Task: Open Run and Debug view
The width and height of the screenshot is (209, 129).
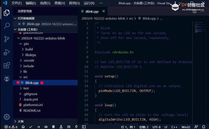Action: pos(7,52)
